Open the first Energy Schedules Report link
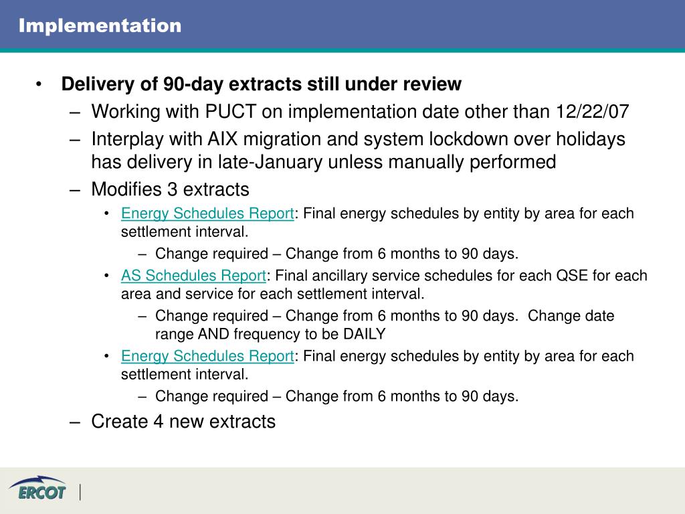 coord(207,213)
